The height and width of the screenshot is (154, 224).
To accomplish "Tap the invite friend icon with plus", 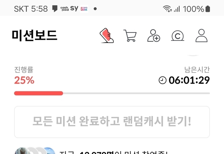I will tap(154, 36).
